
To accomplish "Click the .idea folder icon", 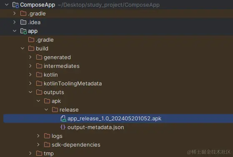I will pos(23,22).
